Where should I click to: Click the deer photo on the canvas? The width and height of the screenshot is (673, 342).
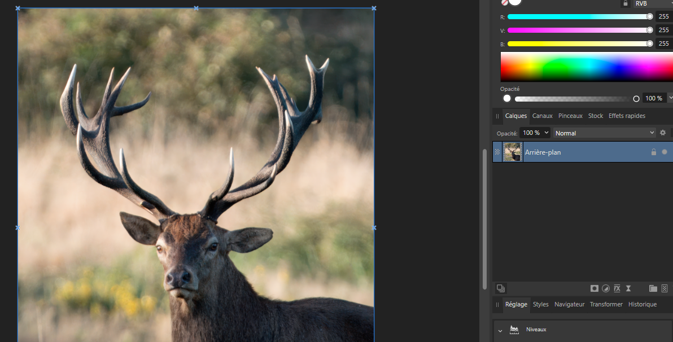[196, 175]
